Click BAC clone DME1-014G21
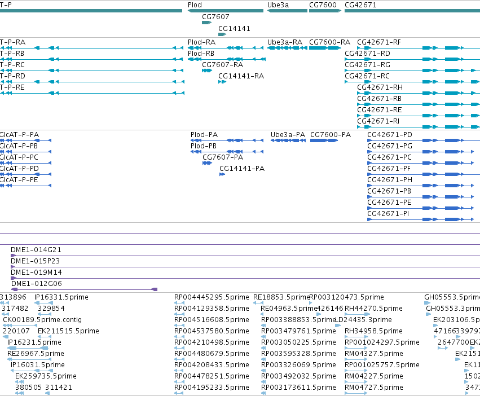 click(36, 250)
